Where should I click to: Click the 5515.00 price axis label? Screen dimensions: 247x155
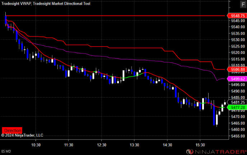[238, 59]
